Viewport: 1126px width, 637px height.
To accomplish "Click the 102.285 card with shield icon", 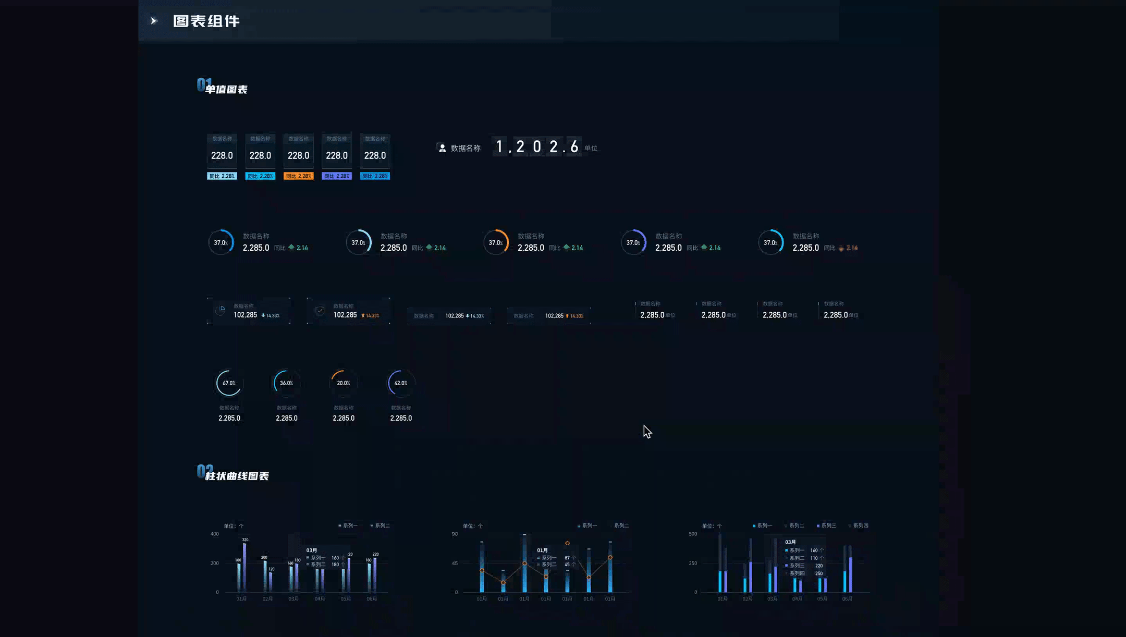I will pyautogui.click(x=349, y=311).
